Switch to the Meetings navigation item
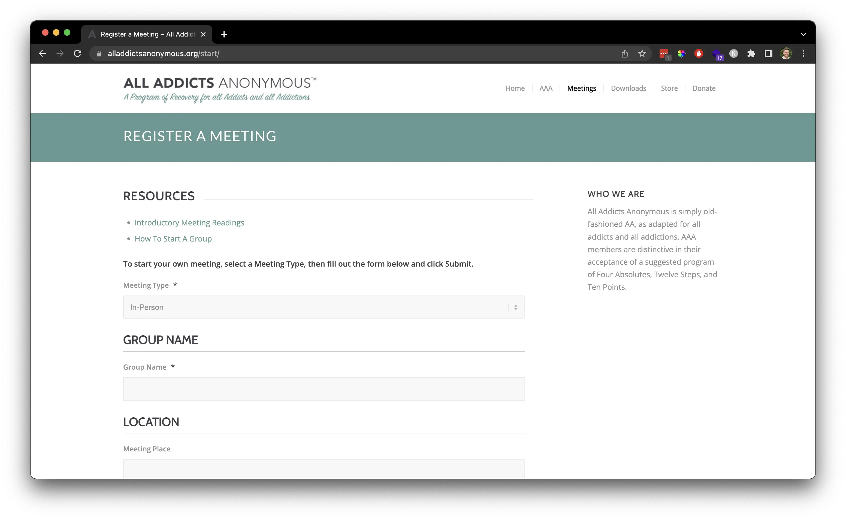This screenshot has width=846, height=519. pyautogui.click(x=581, y=88)
